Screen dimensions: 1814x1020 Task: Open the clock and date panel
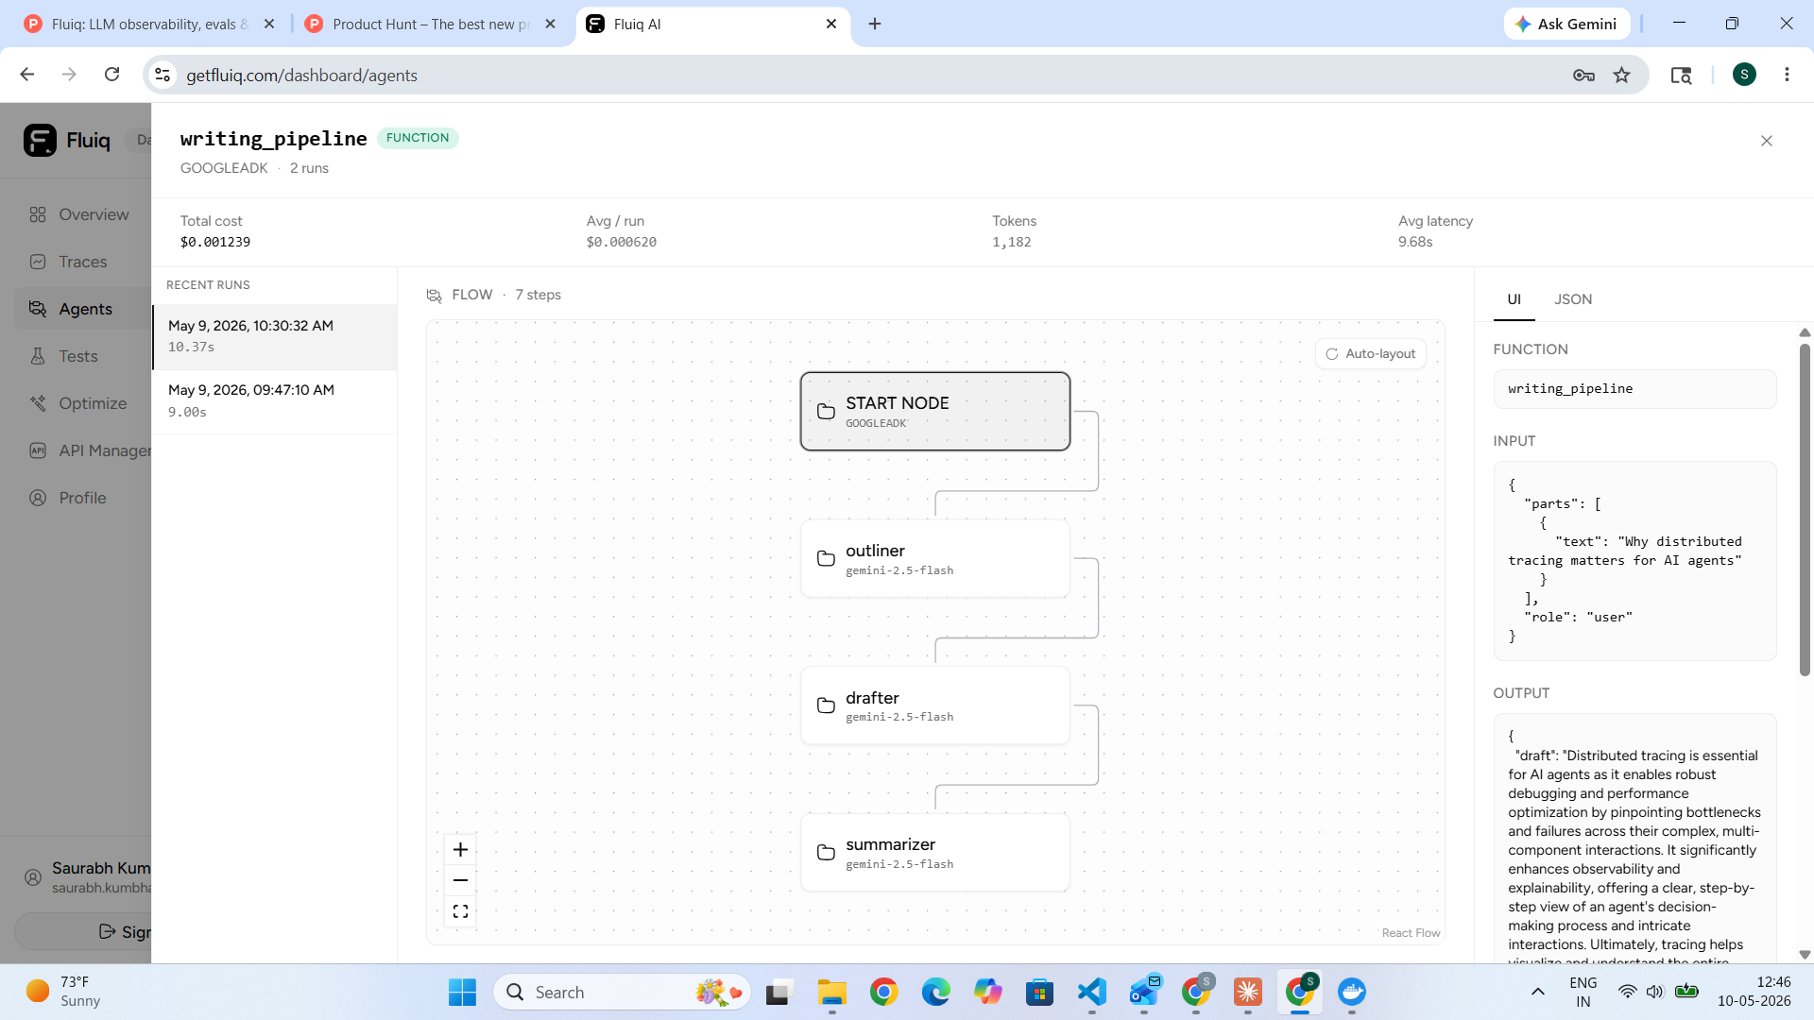(x=1754, y=992)
